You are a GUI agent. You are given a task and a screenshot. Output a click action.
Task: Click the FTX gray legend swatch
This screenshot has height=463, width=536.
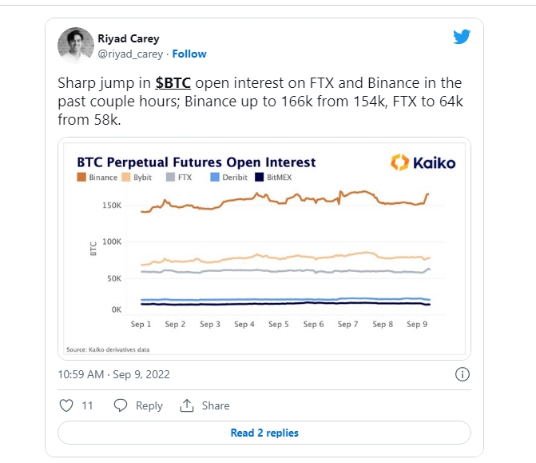[170, 178]
